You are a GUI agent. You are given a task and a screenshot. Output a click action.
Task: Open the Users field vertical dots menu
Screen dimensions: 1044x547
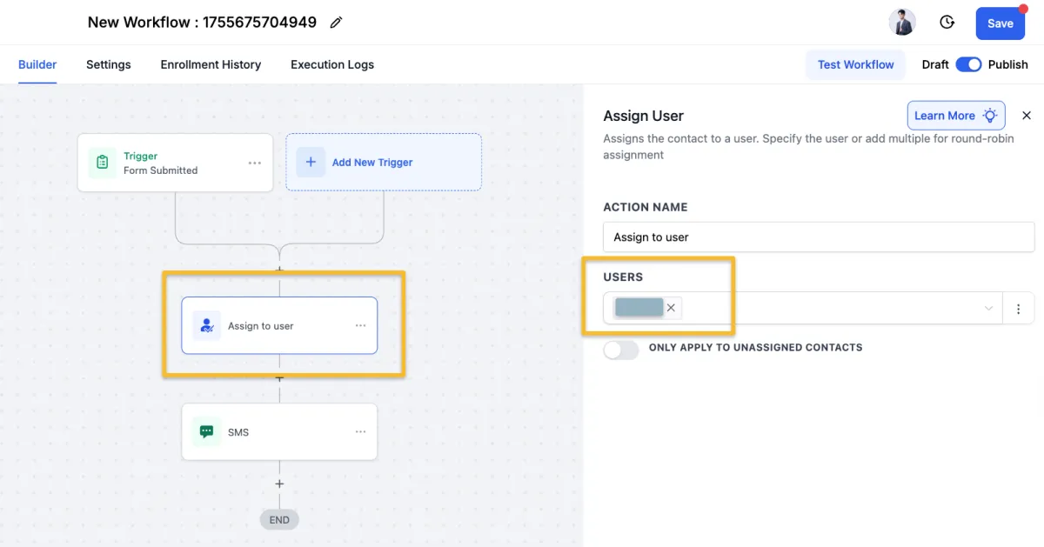(x=1019, y=309)
